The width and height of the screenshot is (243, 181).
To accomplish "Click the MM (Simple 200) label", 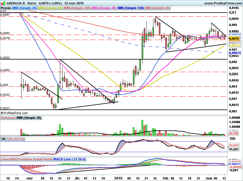I will 77,8.
